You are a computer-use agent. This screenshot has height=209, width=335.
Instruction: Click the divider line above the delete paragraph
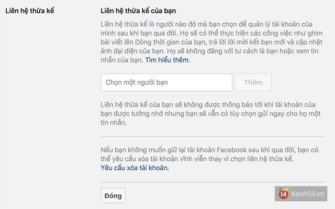pos(212,136)
